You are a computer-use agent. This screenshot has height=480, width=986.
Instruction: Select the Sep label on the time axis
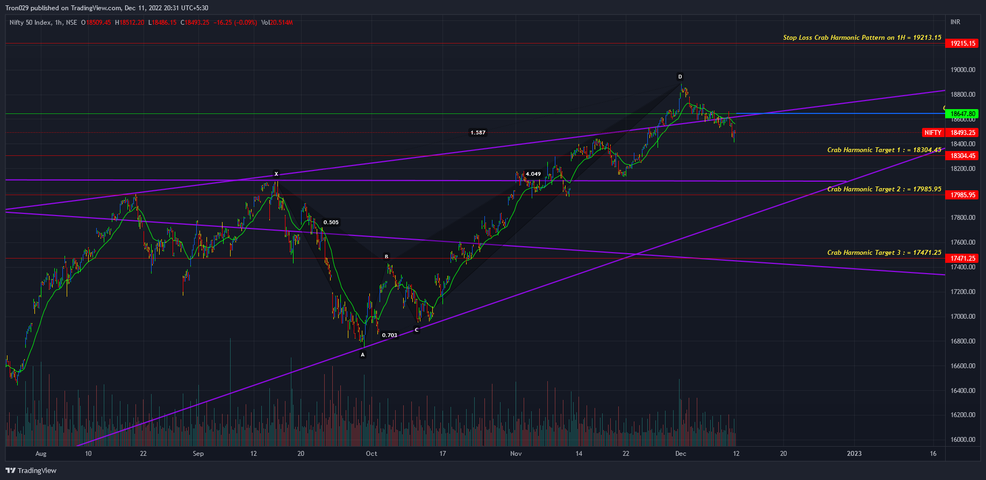198,454
